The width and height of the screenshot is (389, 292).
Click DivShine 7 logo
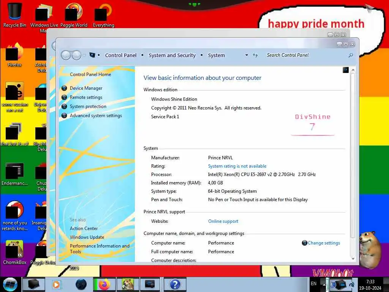click(313, 125)
